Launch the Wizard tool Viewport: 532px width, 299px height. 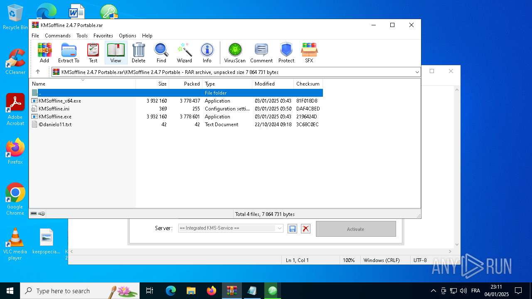[184, 53]
